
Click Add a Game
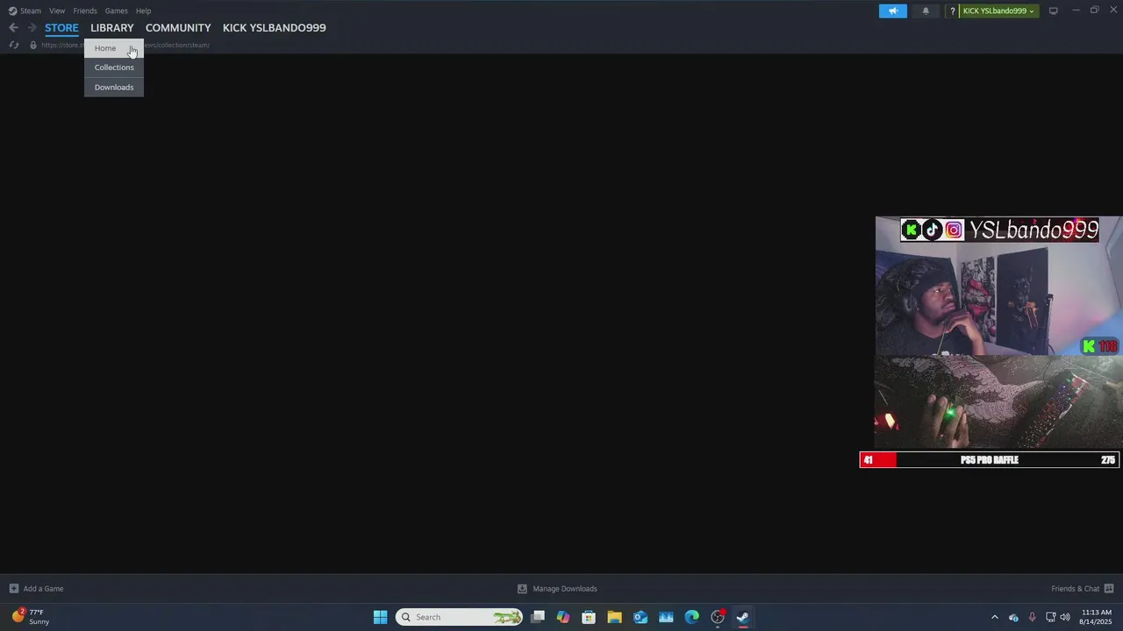tap(43, 589)
